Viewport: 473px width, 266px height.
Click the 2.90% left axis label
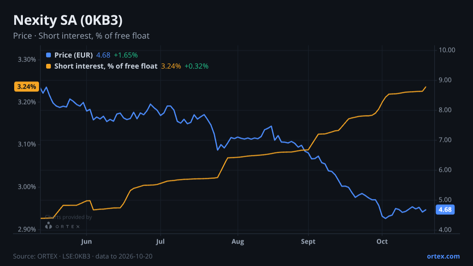27,229
